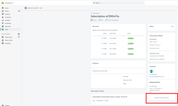
Task: Click the customer avatar icon
Action: 151,71
